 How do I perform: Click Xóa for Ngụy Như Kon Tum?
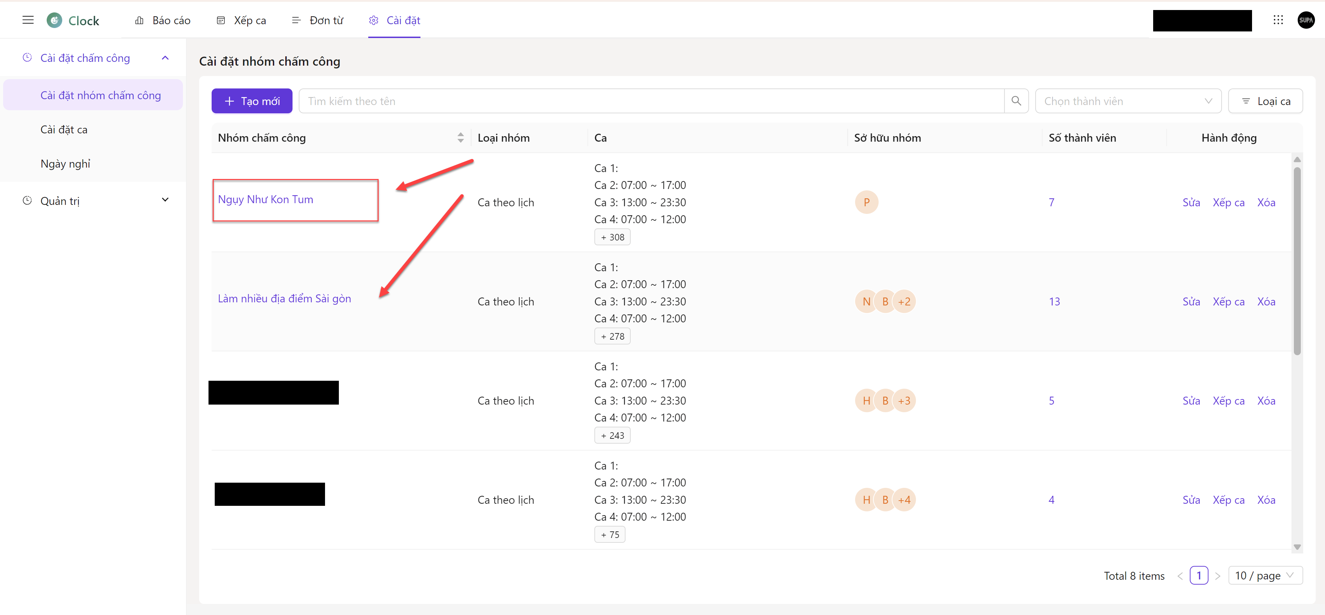(x=1266, y=202)
